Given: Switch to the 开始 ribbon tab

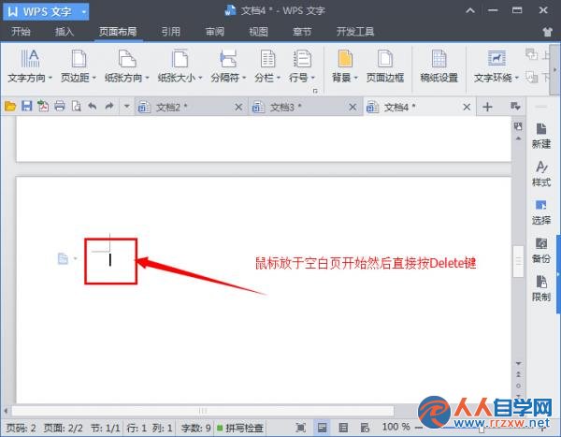Looking at the screenshot, I should [x=21, y=32].
